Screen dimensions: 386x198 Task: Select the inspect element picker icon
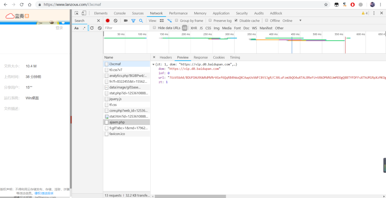point(77,13)
